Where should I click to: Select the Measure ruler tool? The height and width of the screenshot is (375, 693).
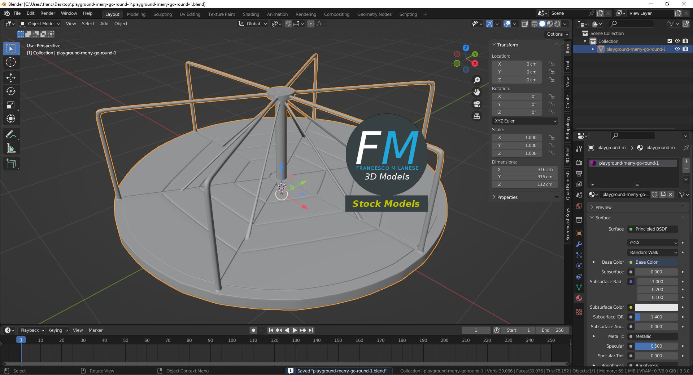tap(11, 148)
